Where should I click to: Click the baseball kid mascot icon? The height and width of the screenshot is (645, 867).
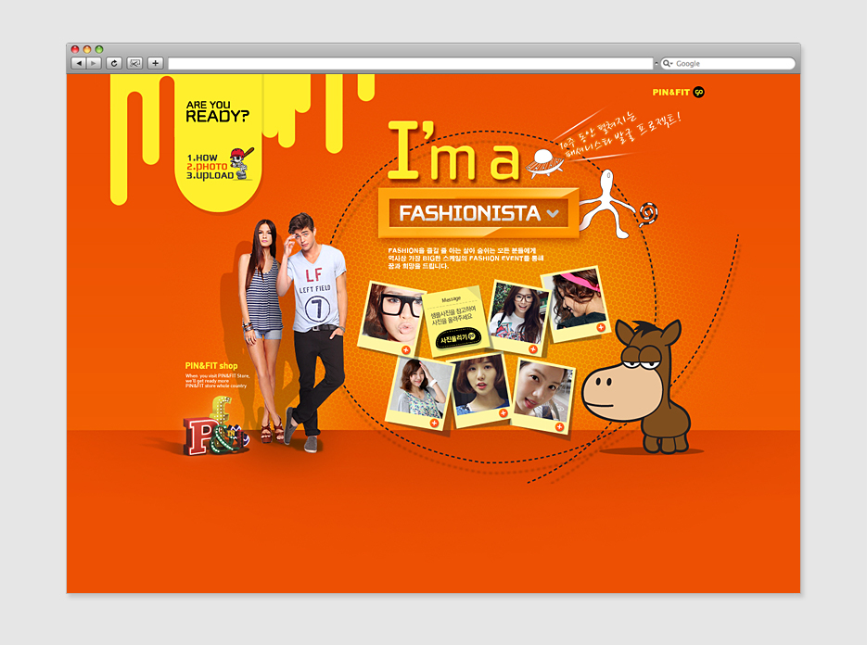(242, 163)
